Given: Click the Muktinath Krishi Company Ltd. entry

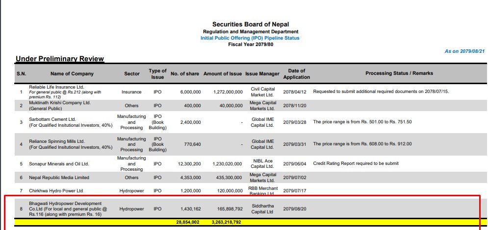Looking at the screenshot, I should [60, 103].
